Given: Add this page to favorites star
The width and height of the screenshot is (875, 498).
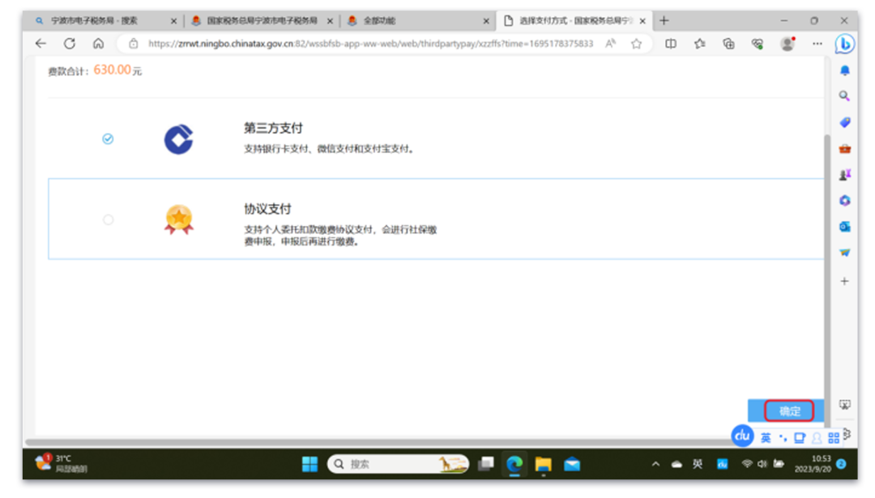Looking at the screenshot, I should pos(636,44).
